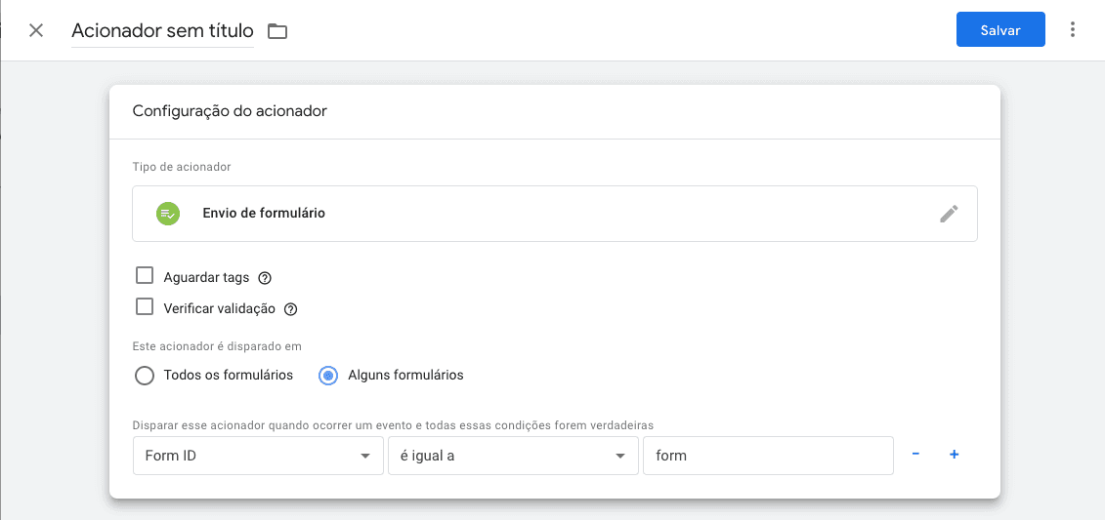Enable the Verificar validação checkbox
This screenshot has width=1105, height=520.
point(145,307)
